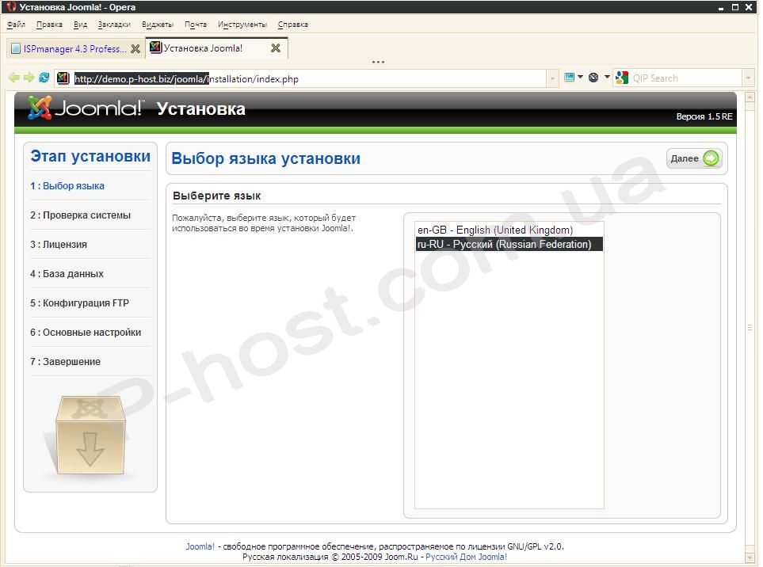The image size is (763, 567).
Task: Click step 2: Проверка системы
Action: pos(80,215)
